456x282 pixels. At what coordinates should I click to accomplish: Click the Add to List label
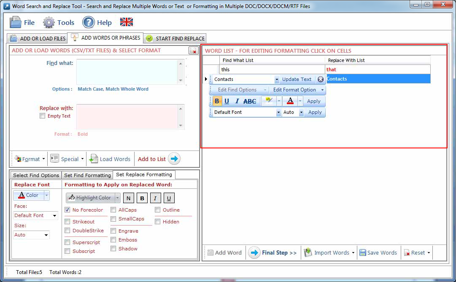click(151, 159)
